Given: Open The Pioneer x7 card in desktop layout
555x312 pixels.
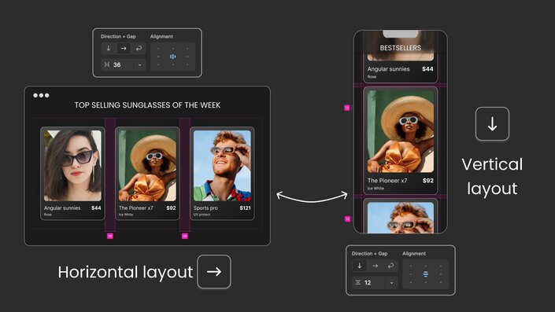Looking at the screenshot, I should click(x=147, y=173).
